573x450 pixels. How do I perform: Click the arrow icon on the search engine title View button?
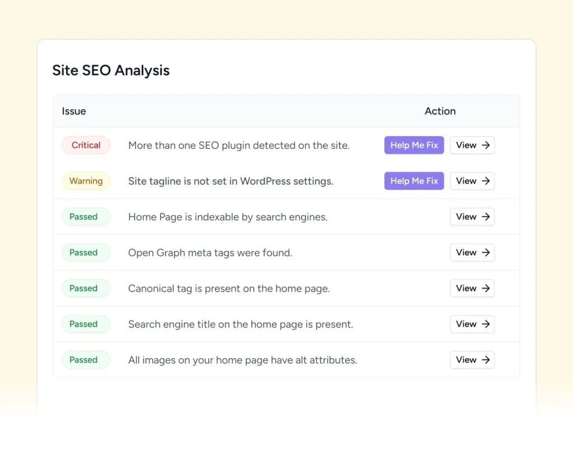pyautogui.click(x=487, y=324)
